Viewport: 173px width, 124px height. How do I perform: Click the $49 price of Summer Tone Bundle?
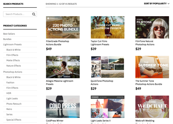(138, 88)
